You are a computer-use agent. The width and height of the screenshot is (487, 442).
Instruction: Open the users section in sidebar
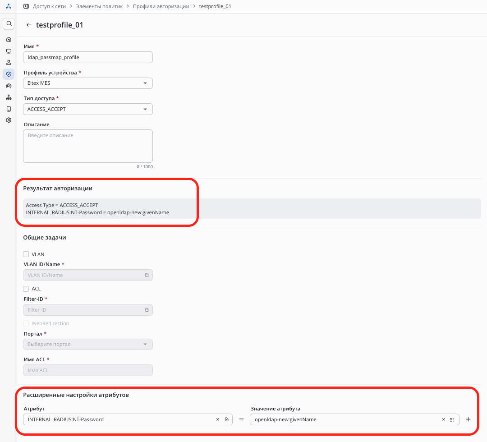coord(9,62)
